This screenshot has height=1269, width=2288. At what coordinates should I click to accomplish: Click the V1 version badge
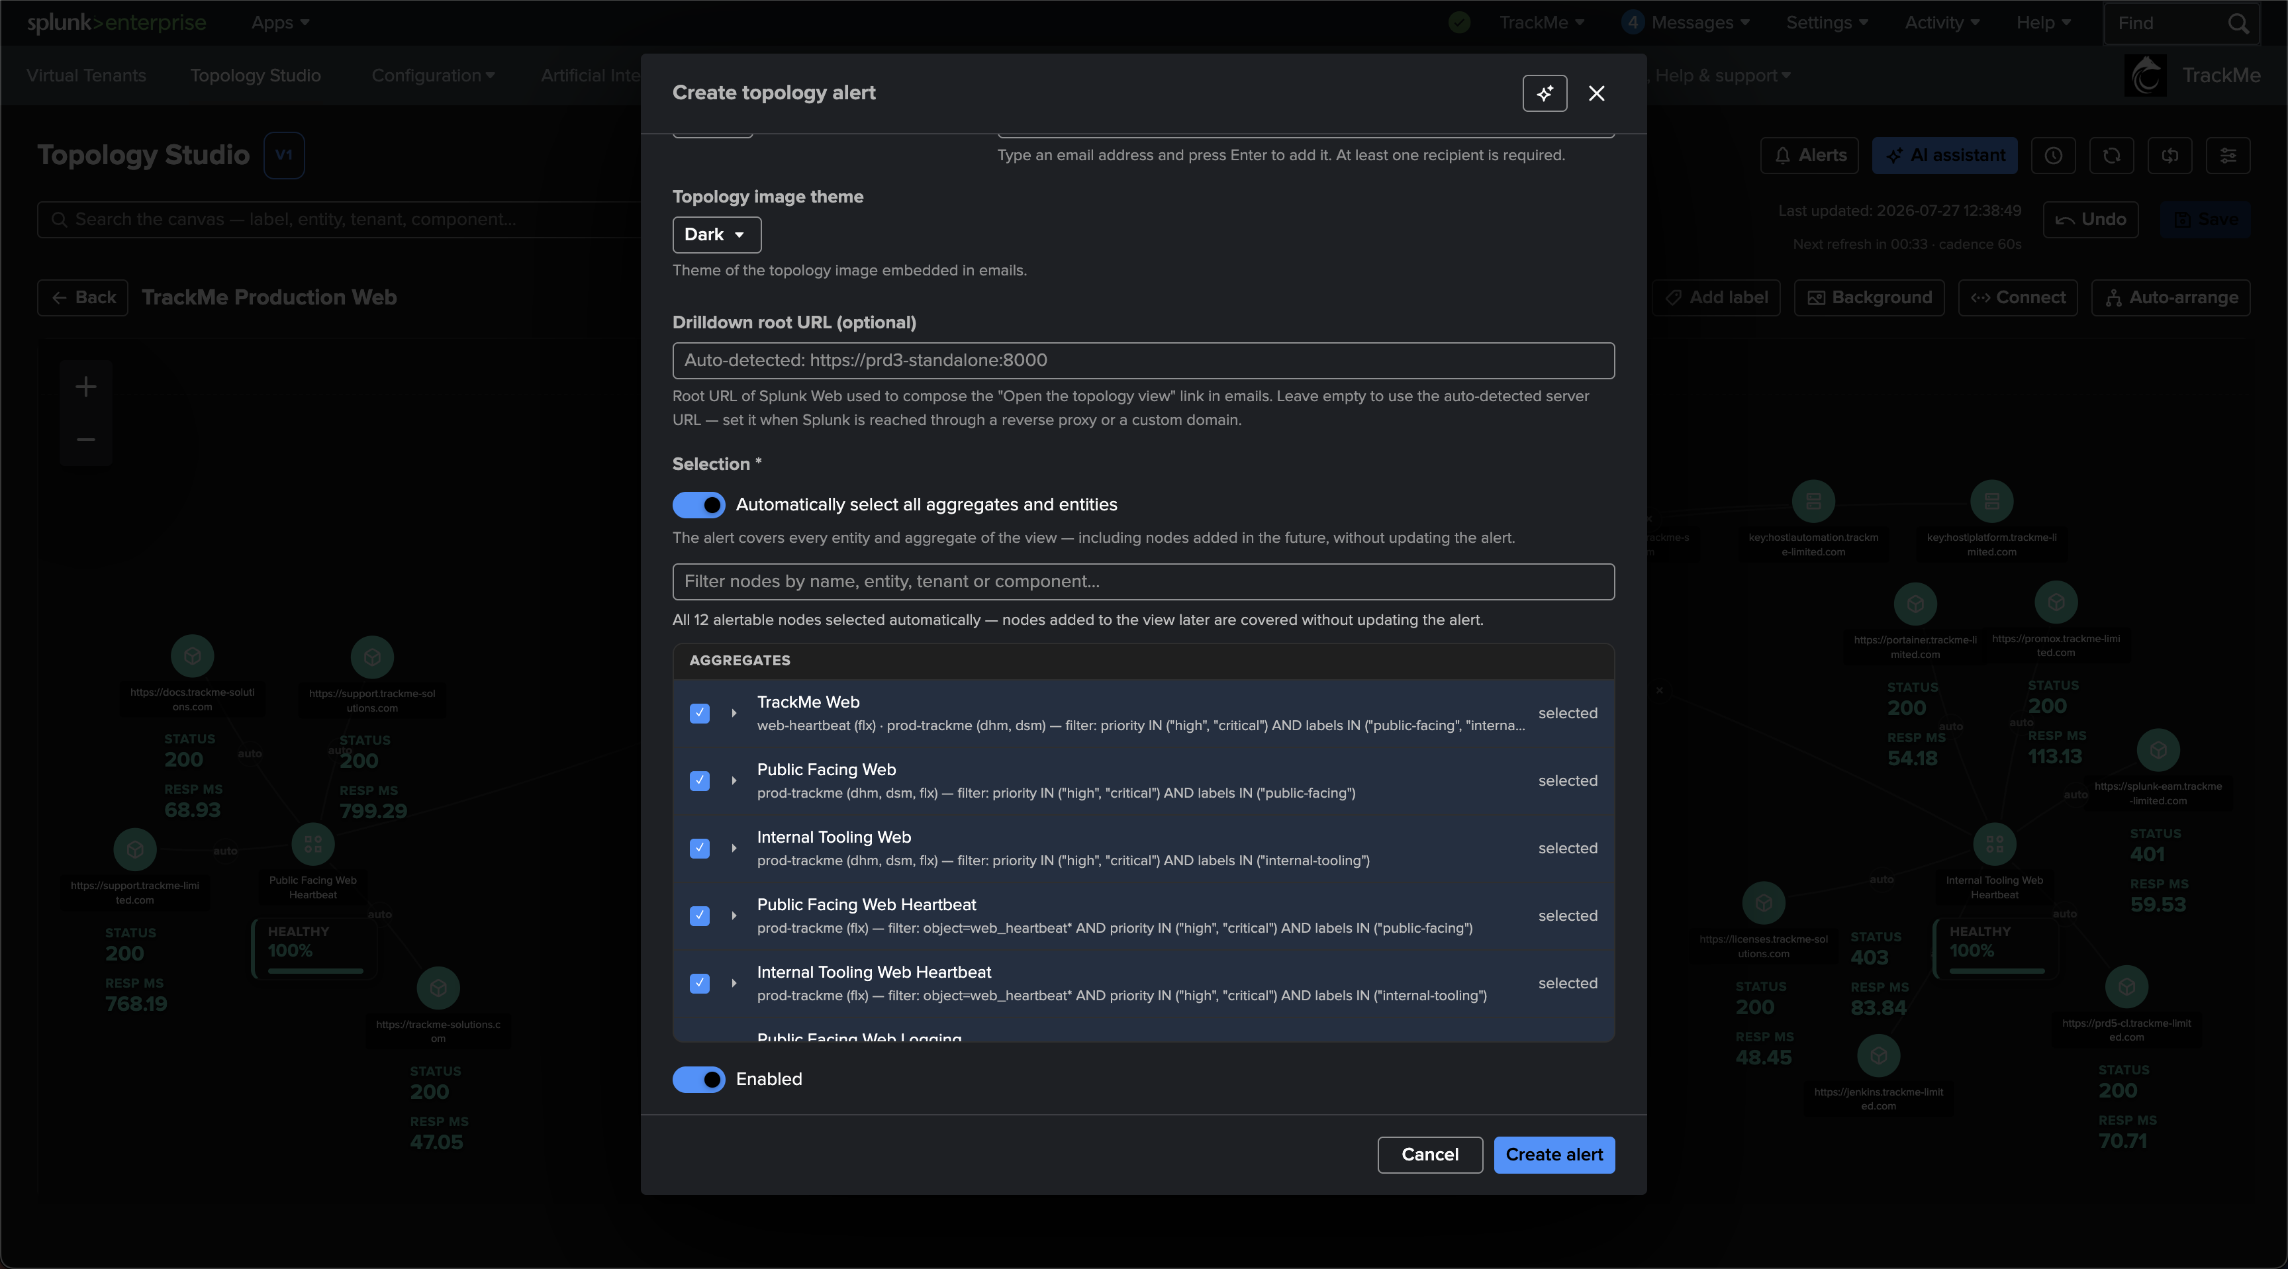pos(284,156)
